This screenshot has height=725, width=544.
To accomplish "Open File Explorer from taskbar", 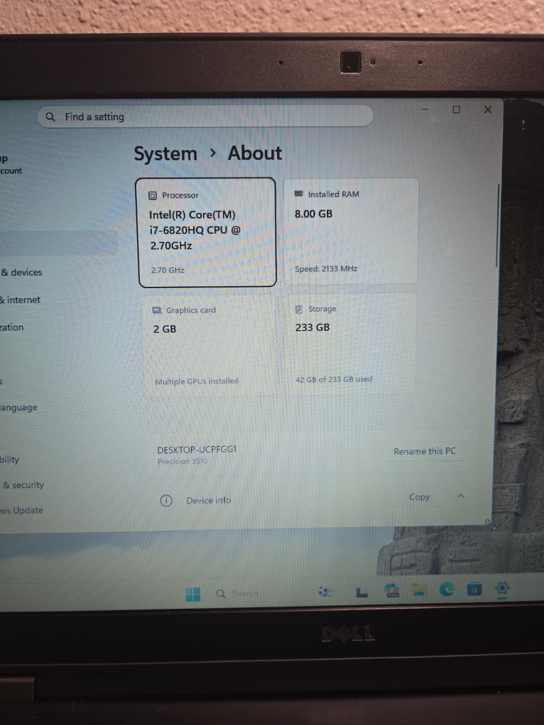I will coord(419,590).
